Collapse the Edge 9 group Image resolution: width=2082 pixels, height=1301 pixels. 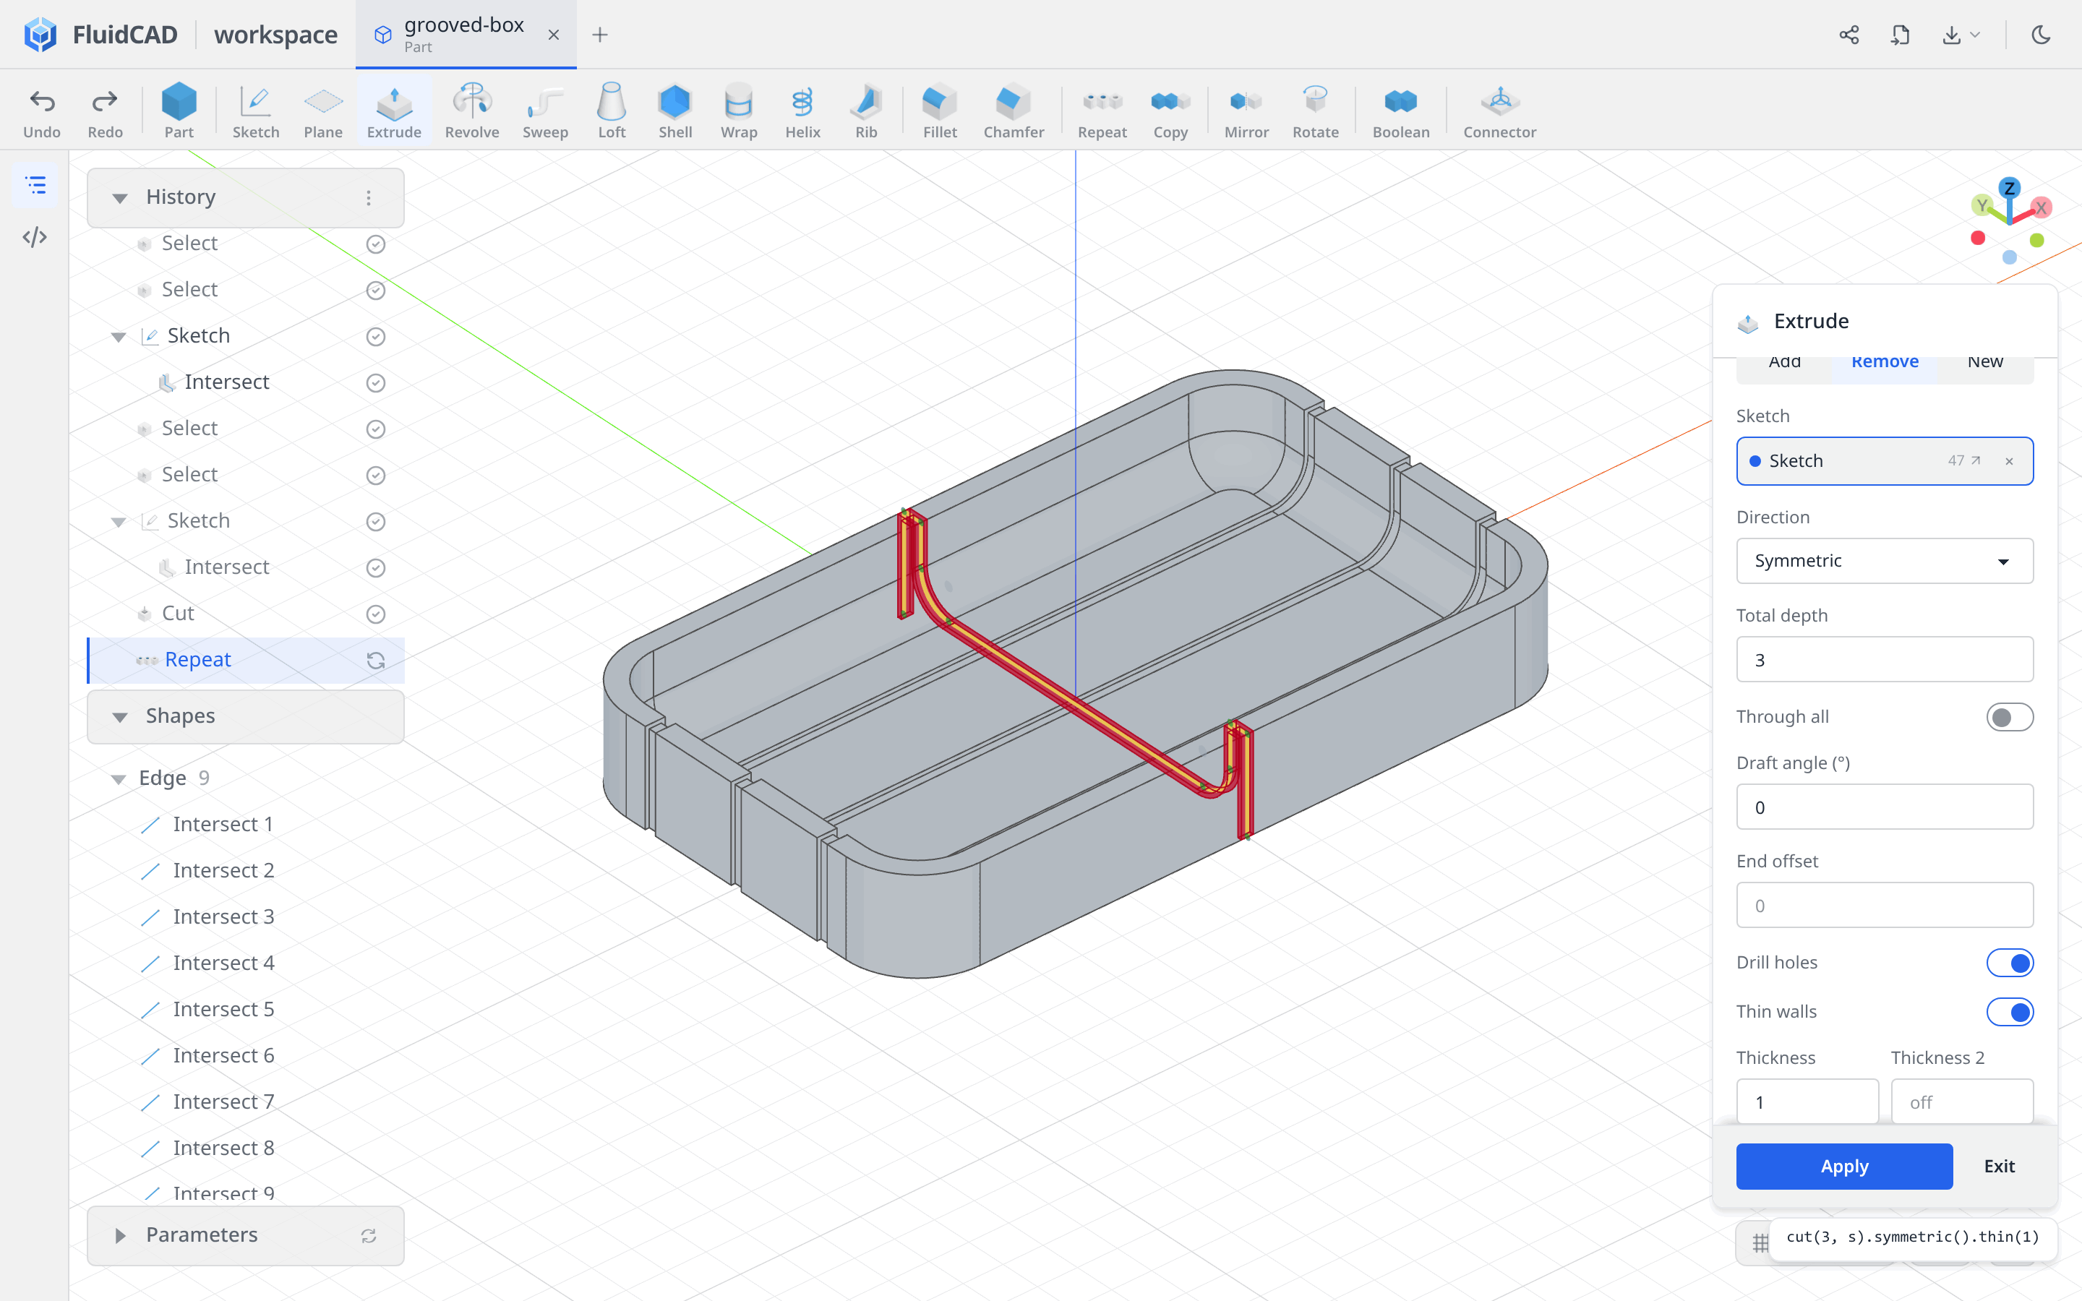point(119,778)
